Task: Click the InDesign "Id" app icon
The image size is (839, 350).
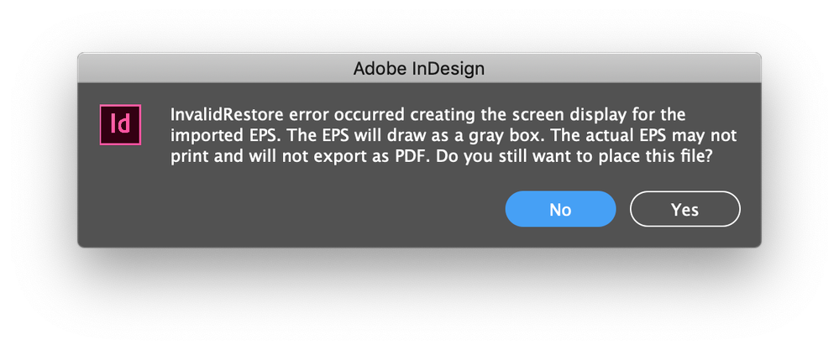Action: 120,124
